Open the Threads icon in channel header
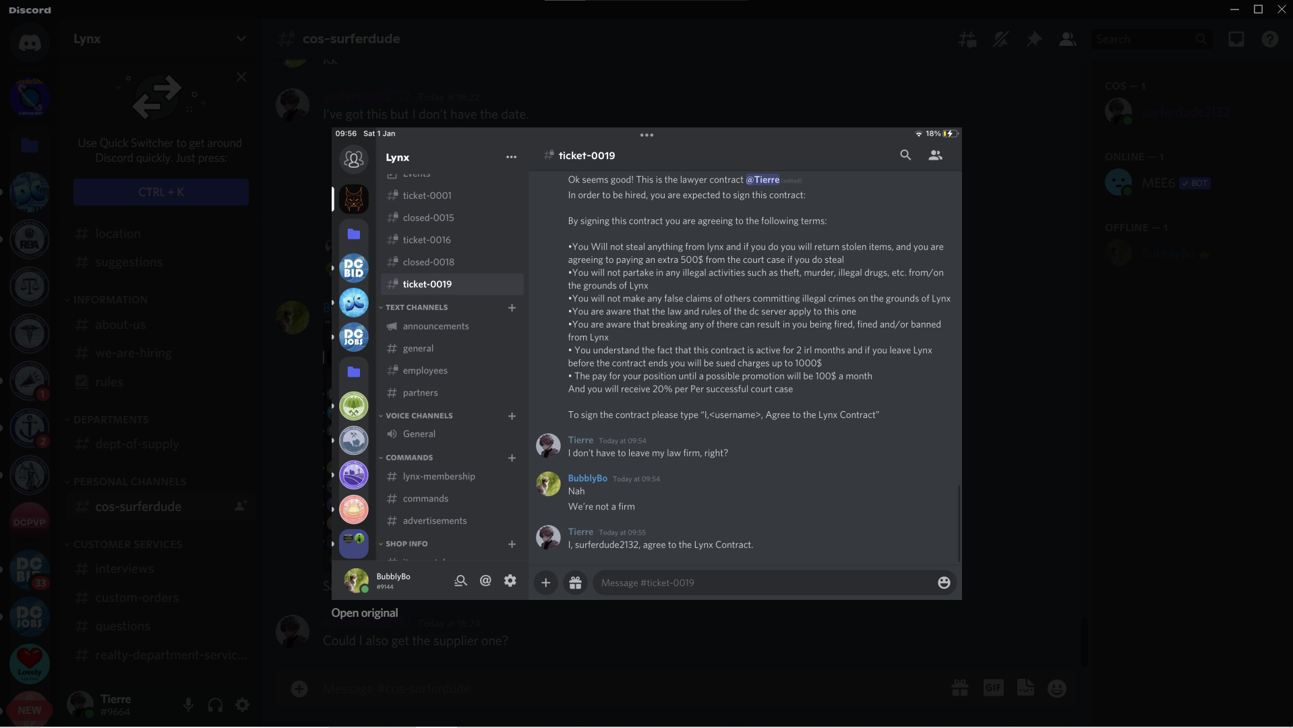1293x728 pixels. 967,39
